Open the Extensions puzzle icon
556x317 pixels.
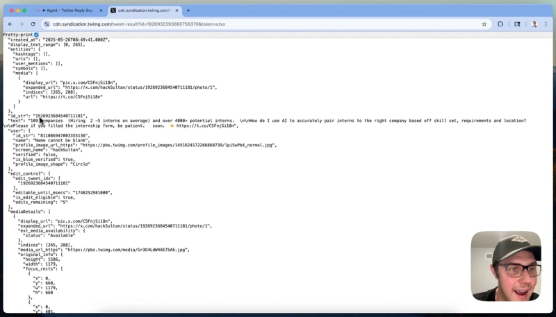500,24
